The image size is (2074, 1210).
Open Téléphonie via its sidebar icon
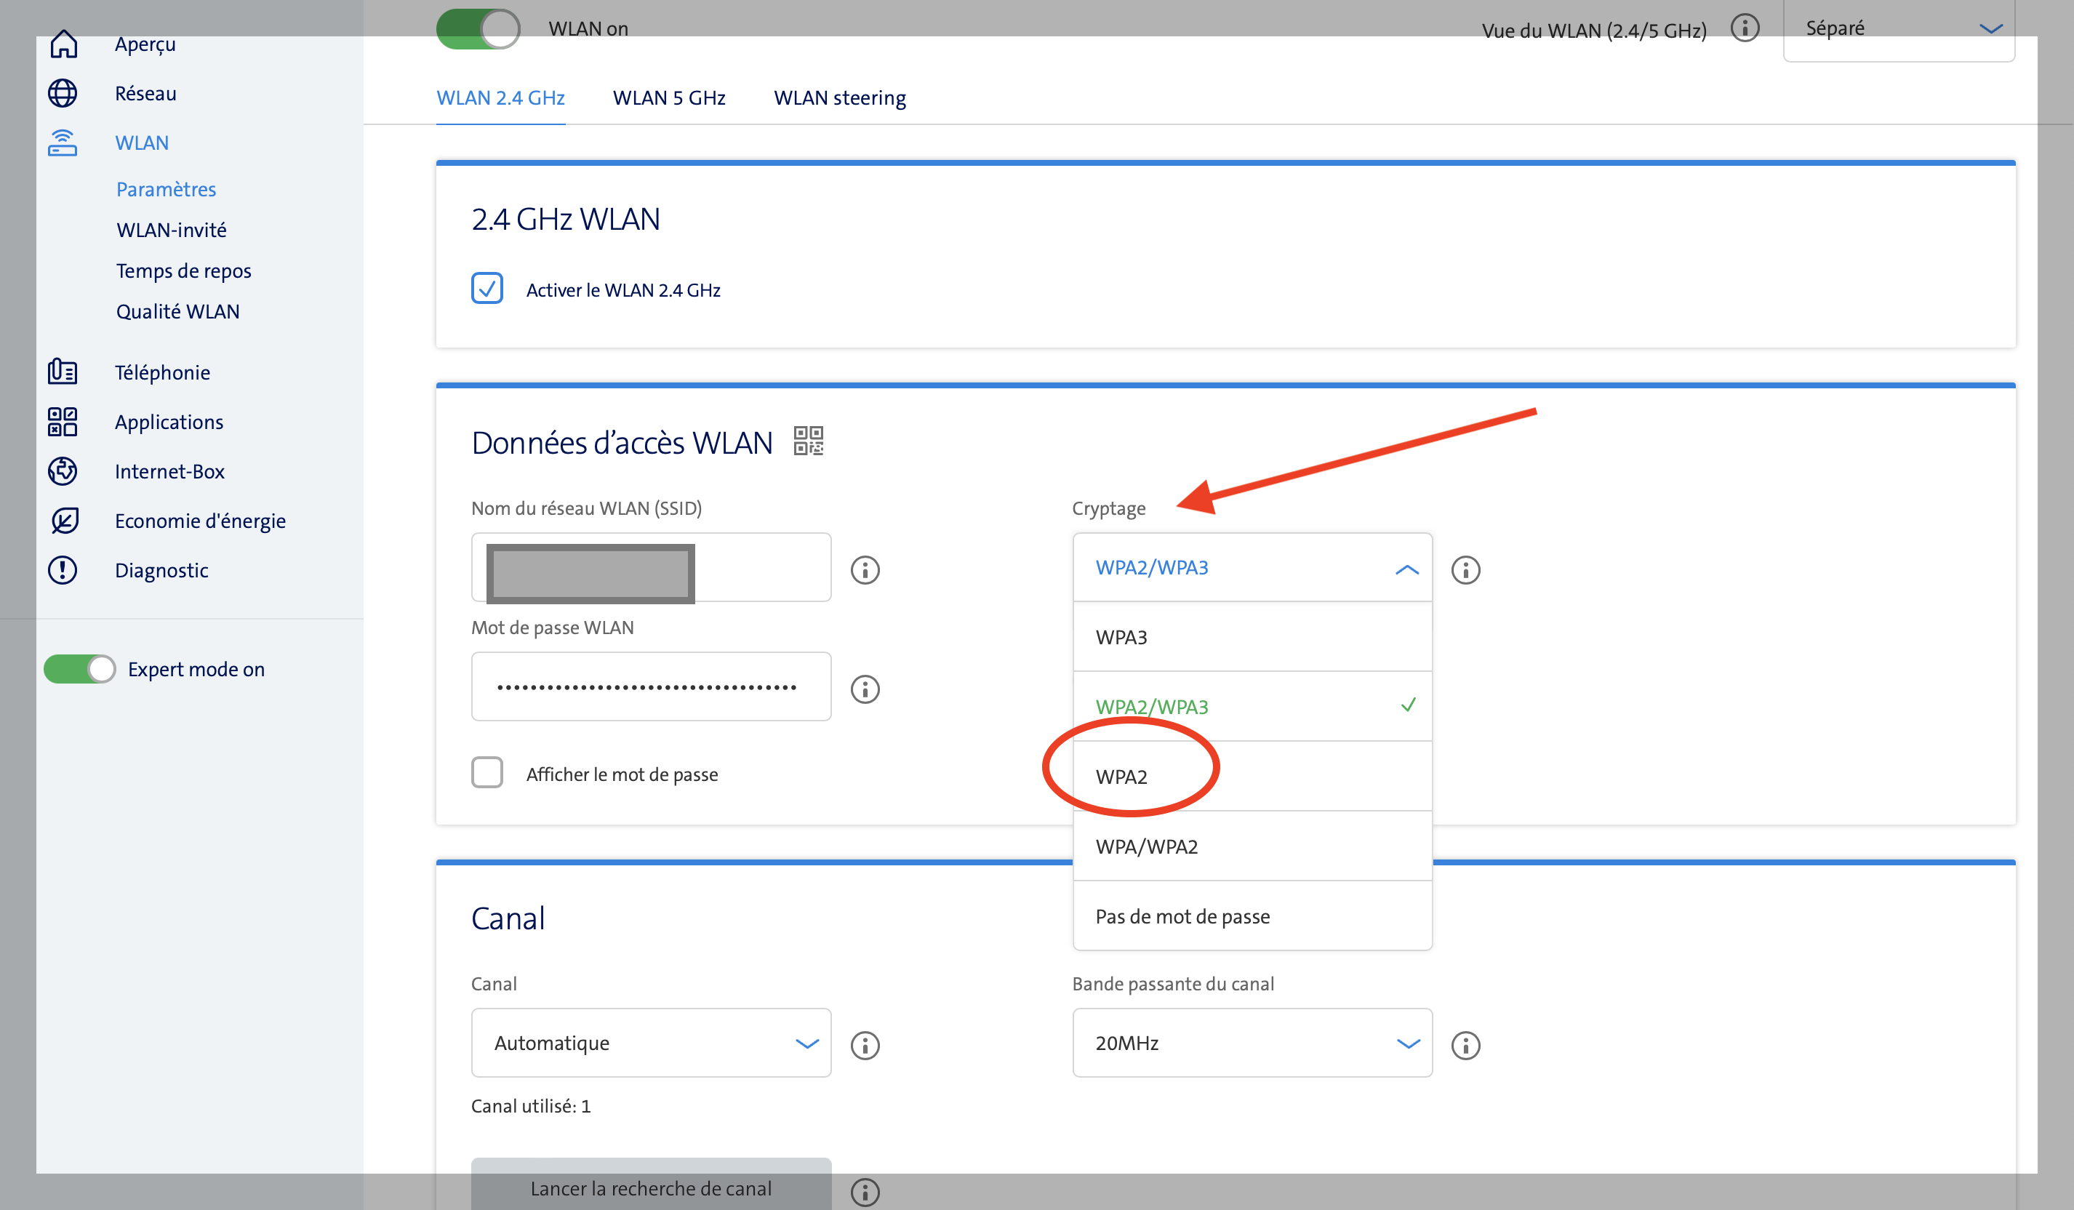coord(63,372)
